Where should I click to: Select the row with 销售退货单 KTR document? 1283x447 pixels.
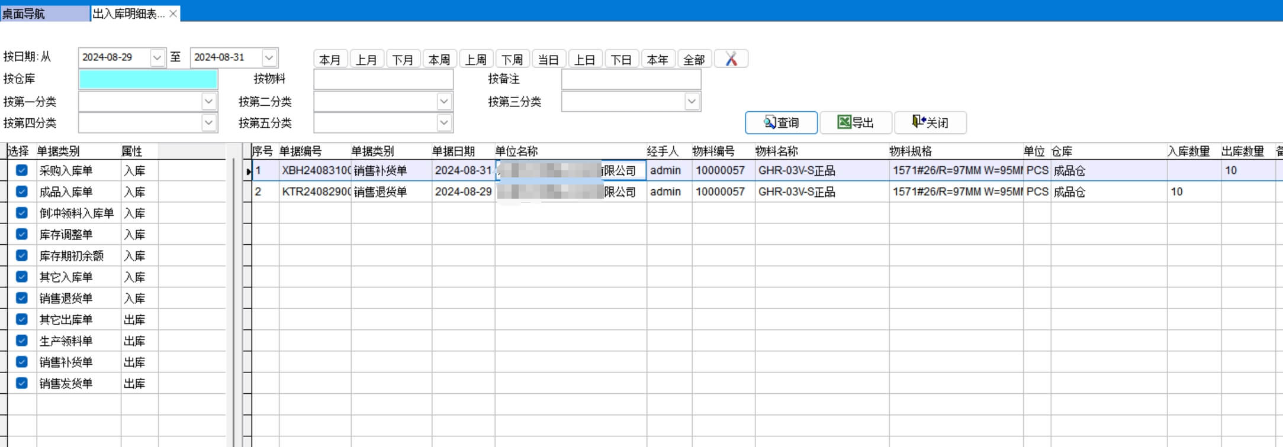coord(379,192)
